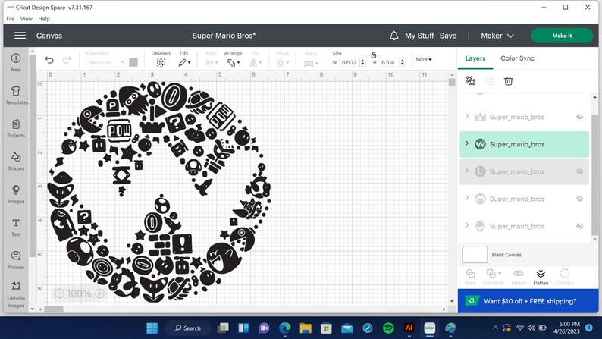Expand the crown Super_mario_bros layer

click(467, 116)
